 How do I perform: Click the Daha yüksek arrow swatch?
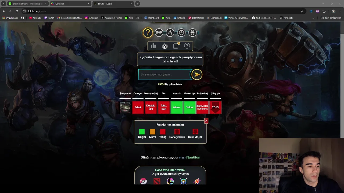(x=177, y=132)
